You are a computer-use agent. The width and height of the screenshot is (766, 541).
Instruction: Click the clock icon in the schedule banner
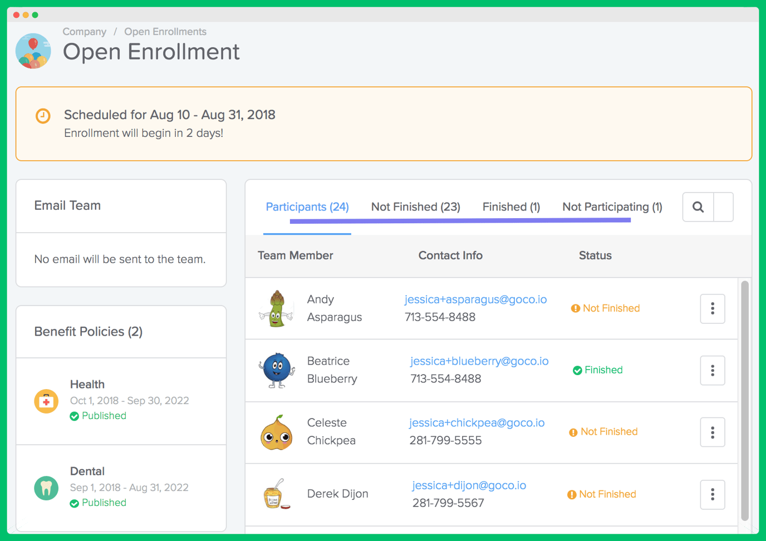click(43, 116)
